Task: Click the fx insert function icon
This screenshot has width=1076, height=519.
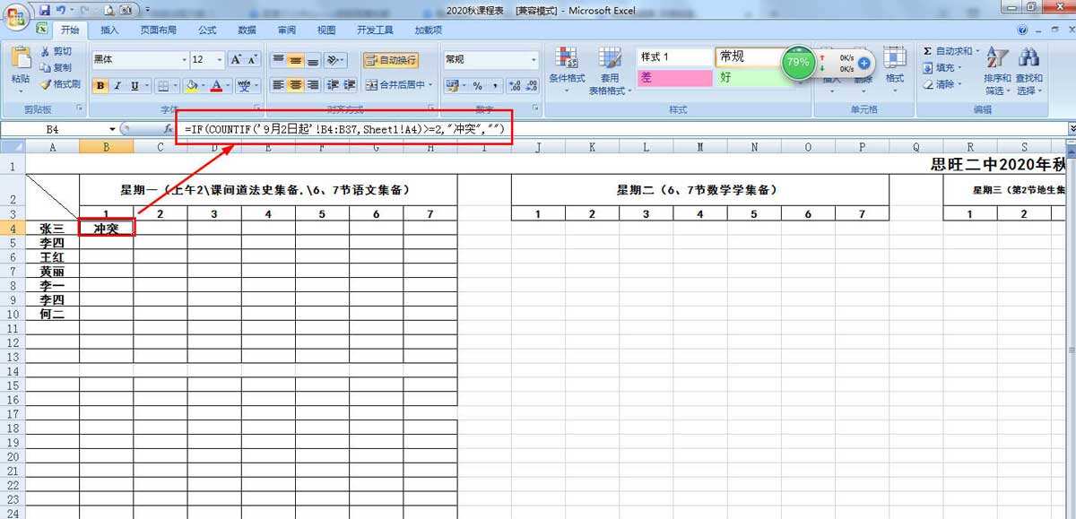Action: click(x=168, y=129)
